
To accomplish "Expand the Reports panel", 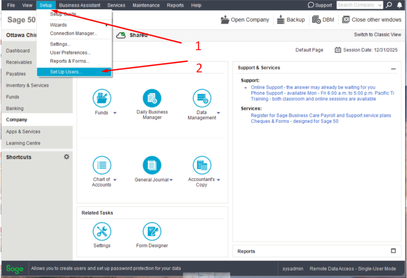I will (393, 251).
